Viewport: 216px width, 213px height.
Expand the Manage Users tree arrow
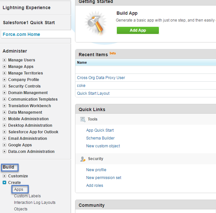[5, 60]
